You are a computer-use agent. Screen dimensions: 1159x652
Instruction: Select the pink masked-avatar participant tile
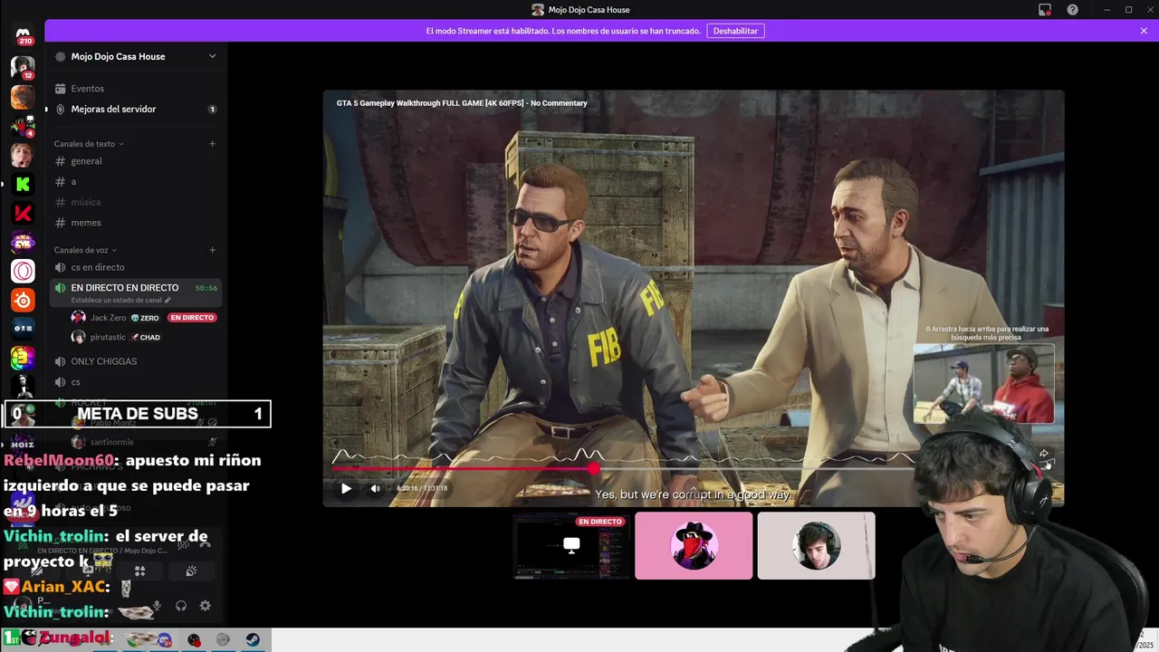coord(694,545)
